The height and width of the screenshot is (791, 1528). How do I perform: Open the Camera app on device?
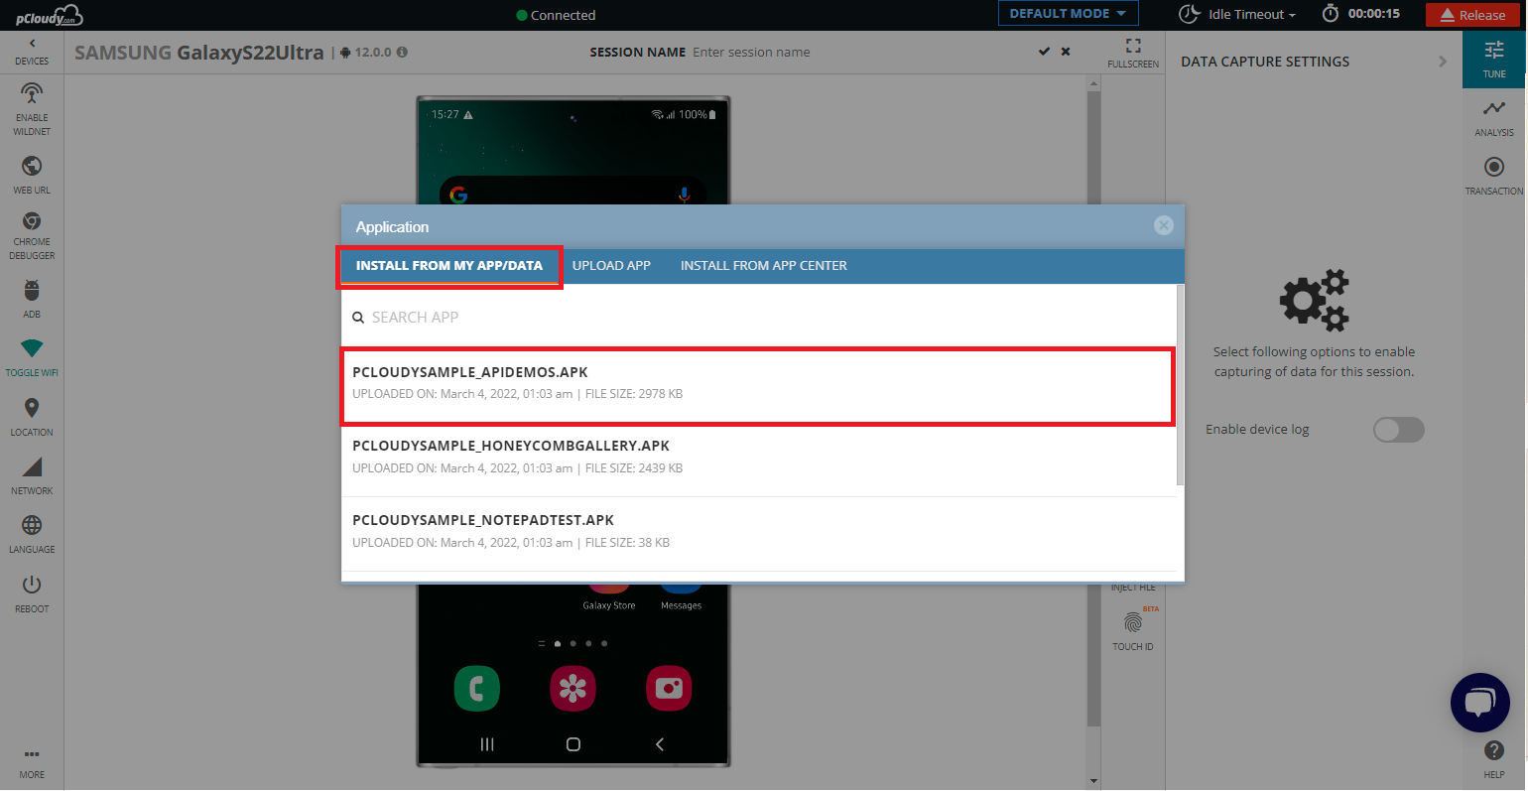click(669, 689)
